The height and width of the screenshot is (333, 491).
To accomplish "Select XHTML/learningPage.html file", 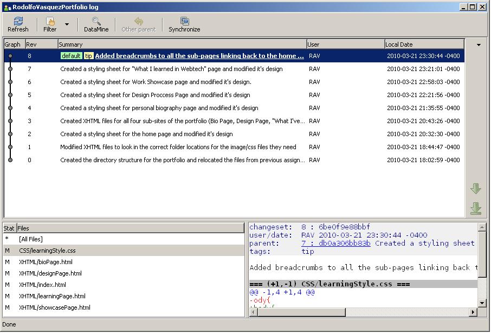I will point(124,296).
